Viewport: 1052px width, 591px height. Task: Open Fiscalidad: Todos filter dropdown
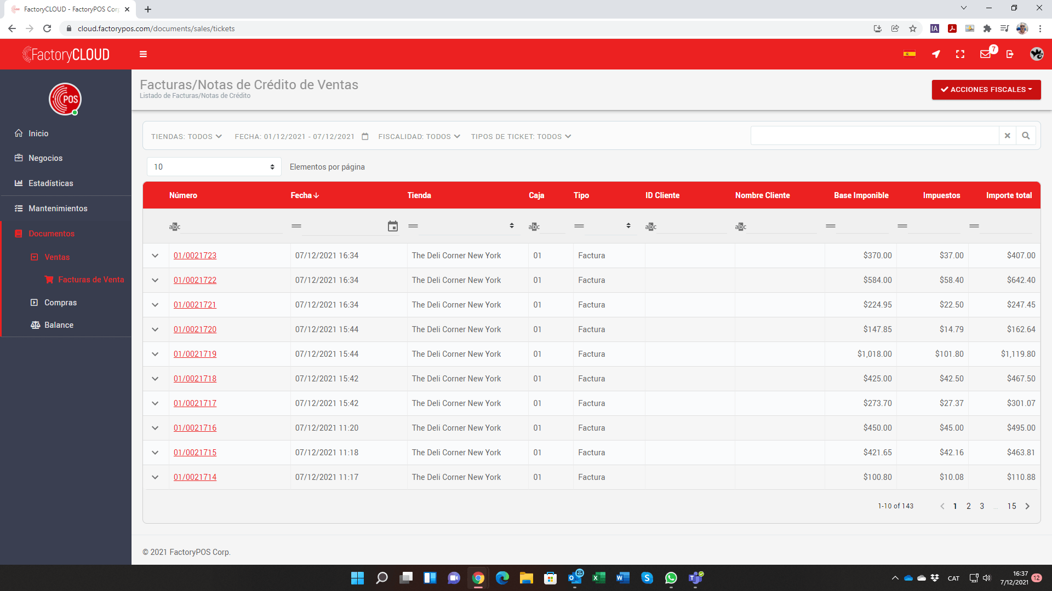point(419,137)
